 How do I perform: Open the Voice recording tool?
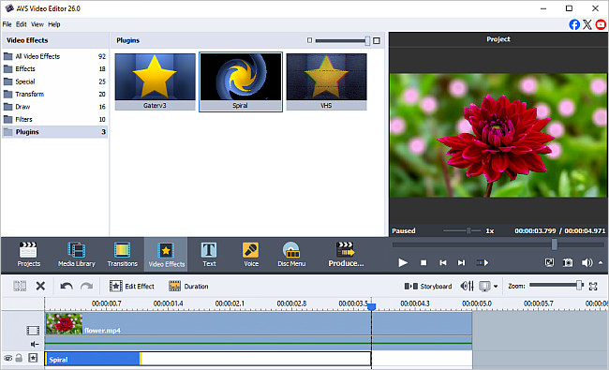251,255
